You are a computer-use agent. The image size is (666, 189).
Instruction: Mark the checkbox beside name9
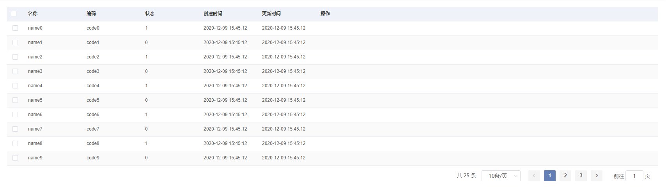(15, 158)
